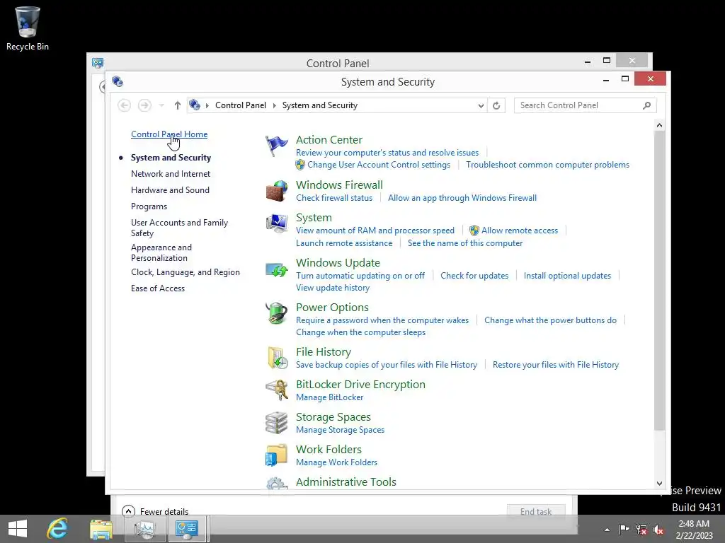725x543 pixels.
Task: Click the Storage Spaces drives icon
Action: tap(277, 423)
